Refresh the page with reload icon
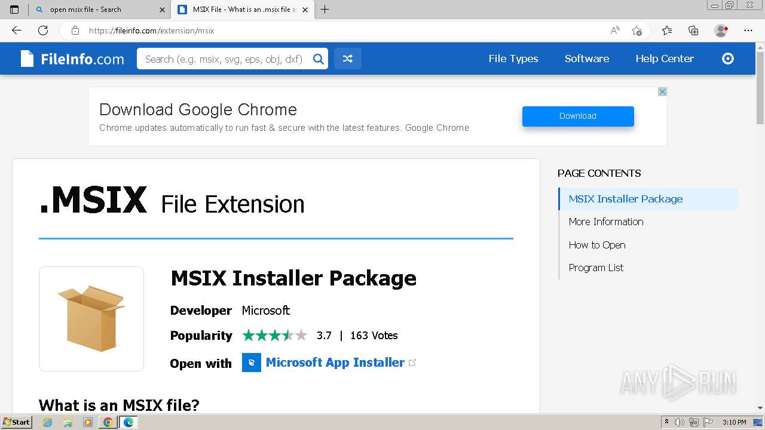Viewport: 765px width, 430px height. tap(43, 30)
